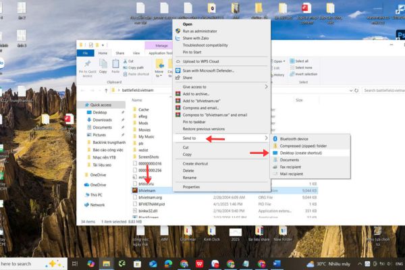Open File Explorer from the taskbar
Screen dimensions: 405x270
coord(106,263)
